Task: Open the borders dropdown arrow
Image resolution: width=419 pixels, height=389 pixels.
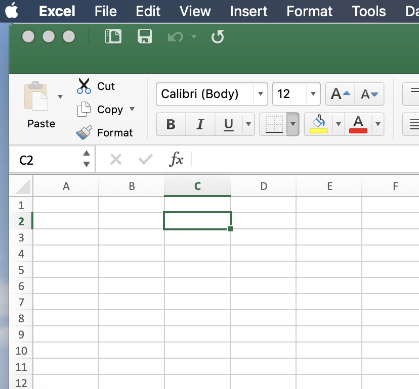Action: [x=293, y=124]
